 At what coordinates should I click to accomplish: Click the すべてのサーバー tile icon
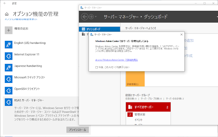click(x=130, y=107)
